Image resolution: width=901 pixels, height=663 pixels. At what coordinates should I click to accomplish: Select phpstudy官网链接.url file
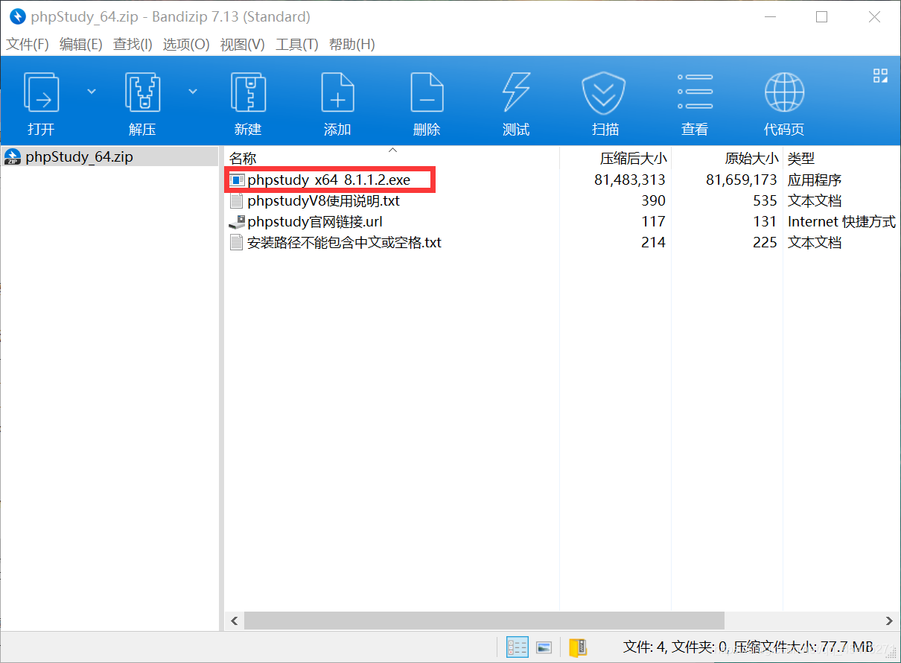coord(314,221)
